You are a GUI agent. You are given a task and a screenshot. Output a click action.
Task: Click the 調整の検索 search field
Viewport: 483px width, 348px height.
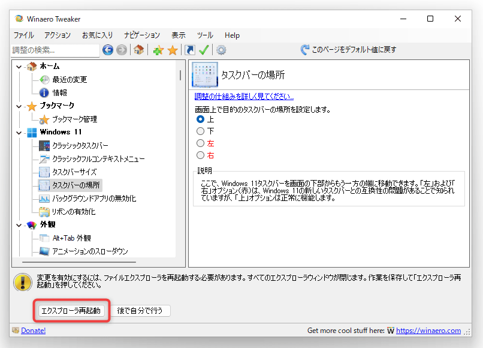pos(55,50)
